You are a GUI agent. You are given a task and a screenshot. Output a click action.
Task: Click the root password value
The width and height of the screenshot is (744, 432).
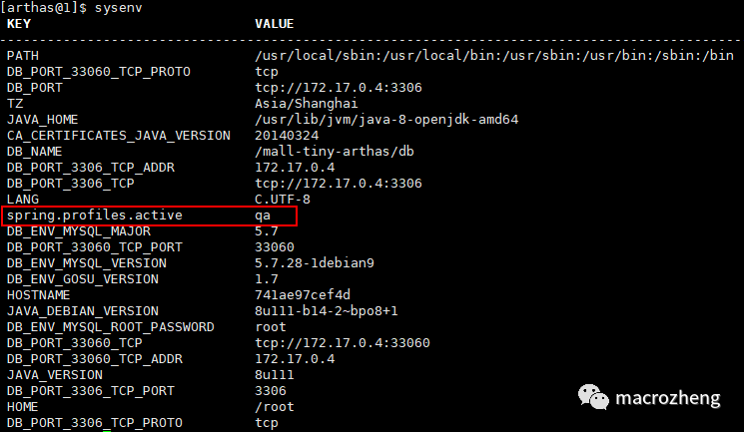coord(271,327)
